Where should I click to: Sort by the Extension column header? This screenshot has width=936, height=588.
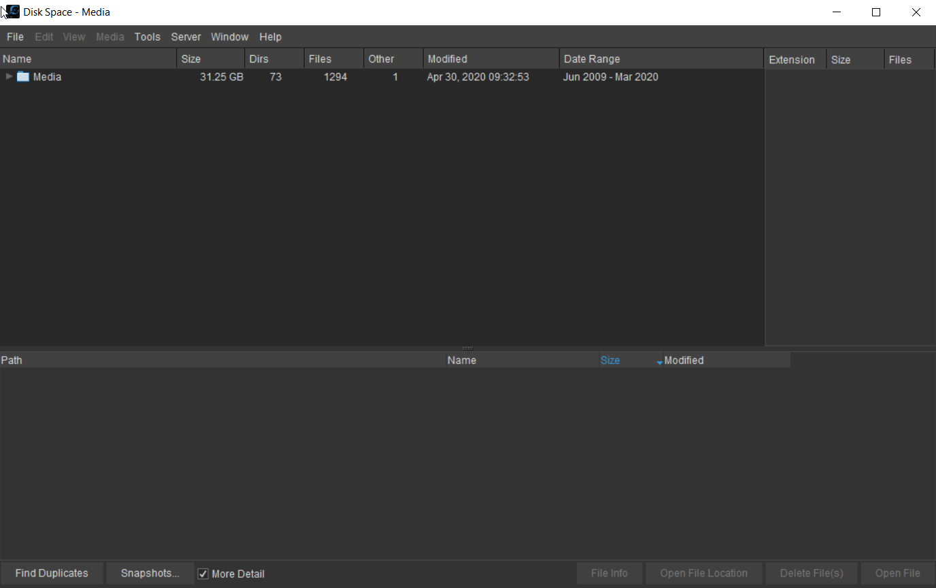click(x=796, y=60)
